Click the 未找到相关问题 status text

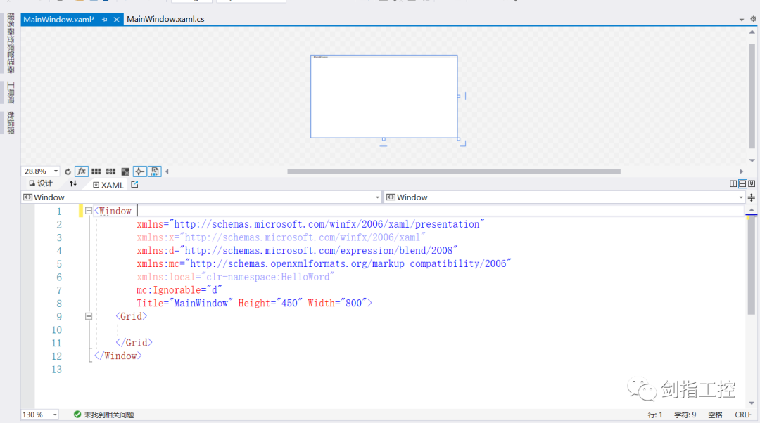(x=109, y=415)
